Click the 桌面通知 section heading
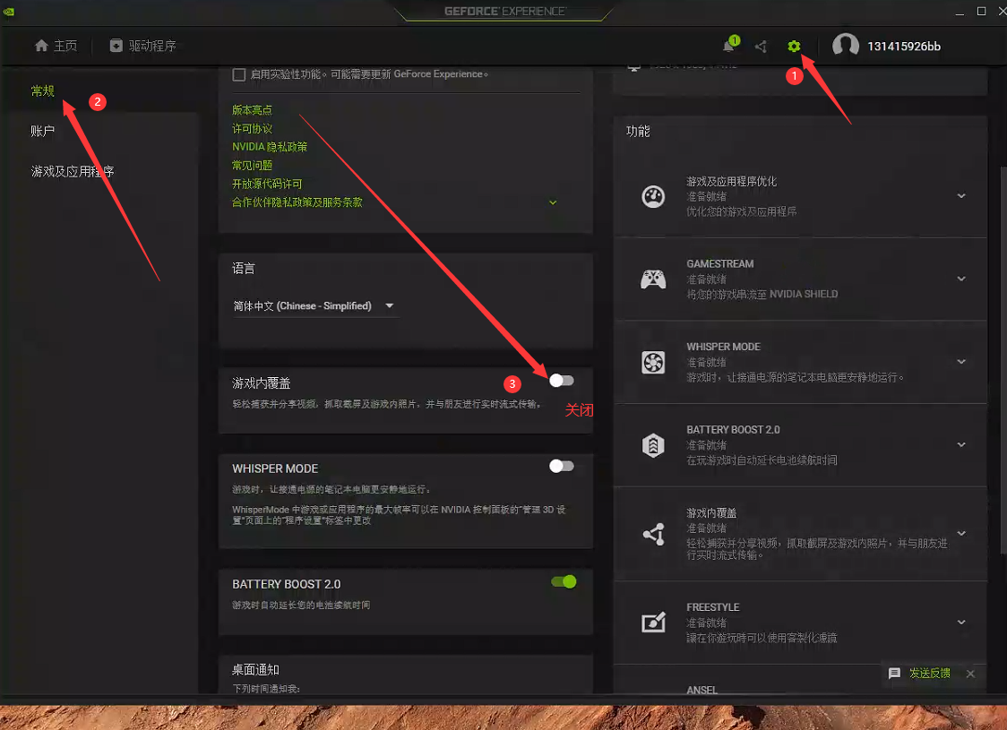The height and width of the screenshot is (730, 1007). point(255,670)
